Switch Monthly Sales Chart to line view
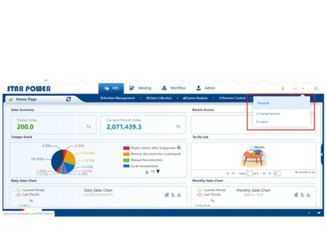326x244 pixels. (302, 195)
